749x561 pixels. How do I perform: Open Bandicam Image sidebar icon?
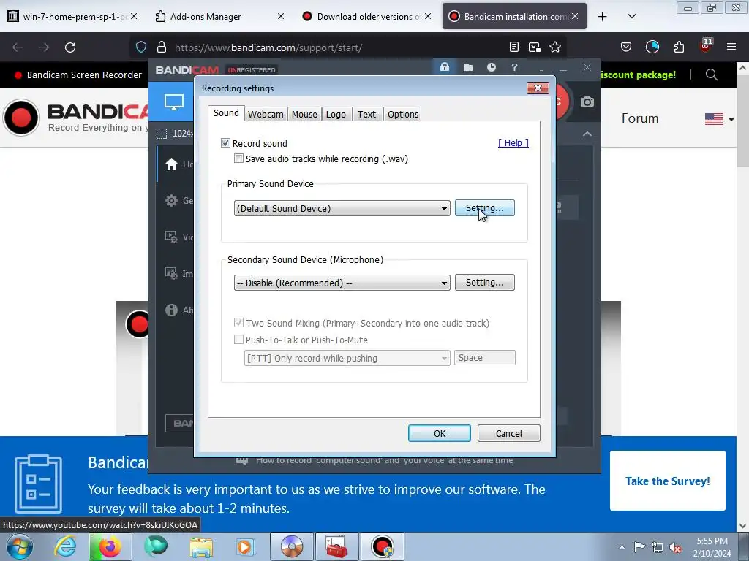click(x=171, y=273)
